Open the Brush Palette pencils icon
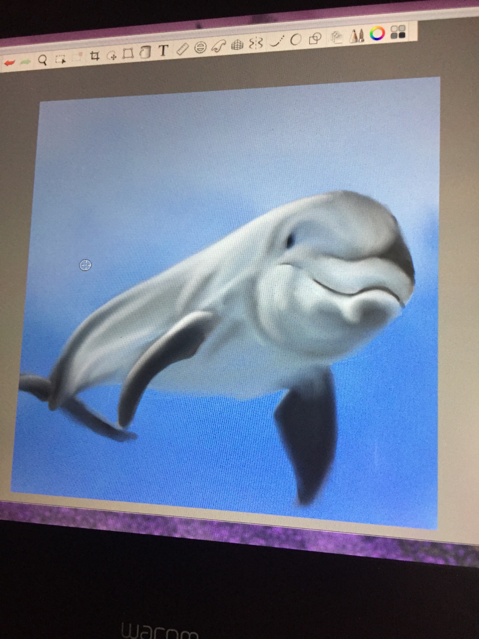Image resolution: width=479 pixels, height=639 pixels. pos(357,36)
